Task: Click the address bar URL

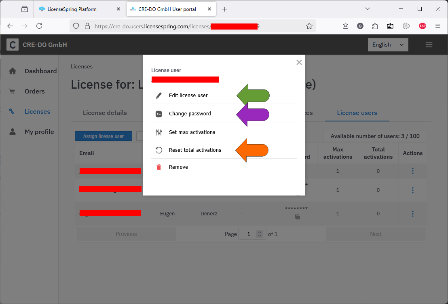Action: pyautogui.click(x=177, y=26)
